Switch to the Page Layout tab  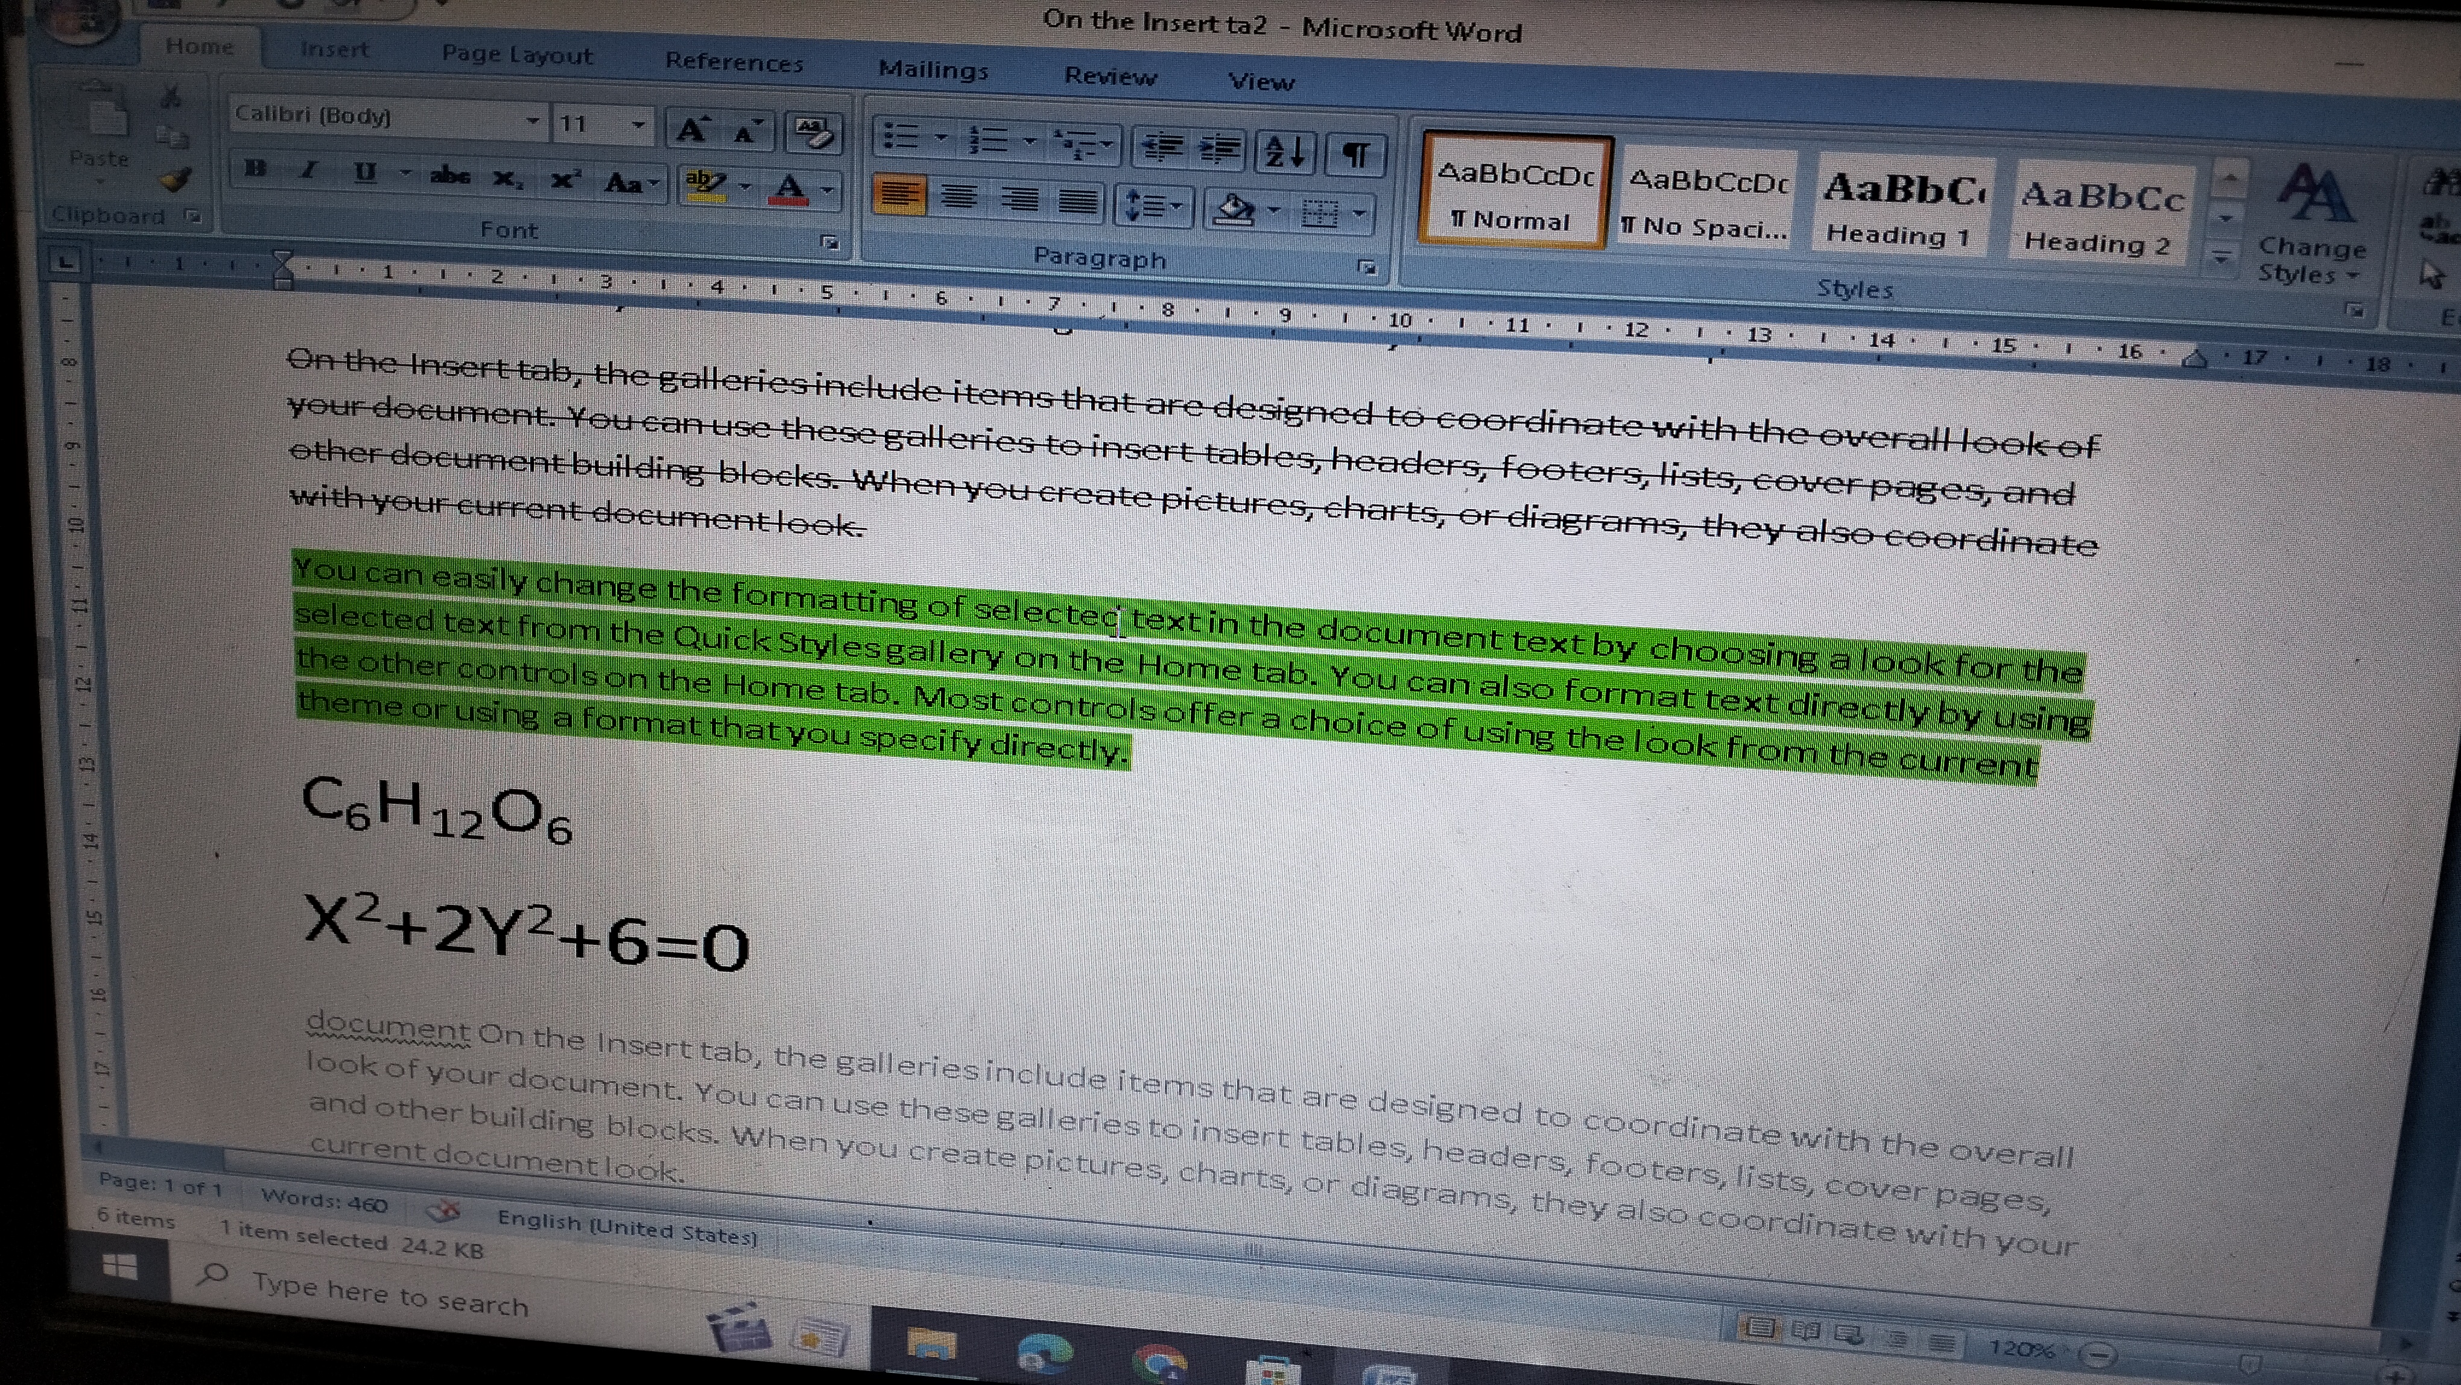pyautogui.click(x=517, y=54)
